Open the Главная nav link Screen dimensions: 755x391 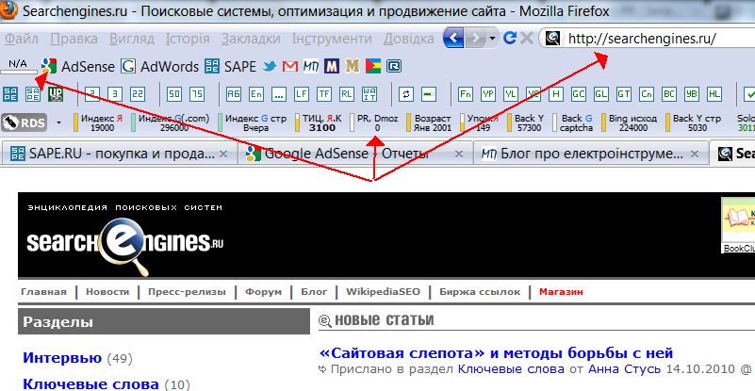(43, 292)
